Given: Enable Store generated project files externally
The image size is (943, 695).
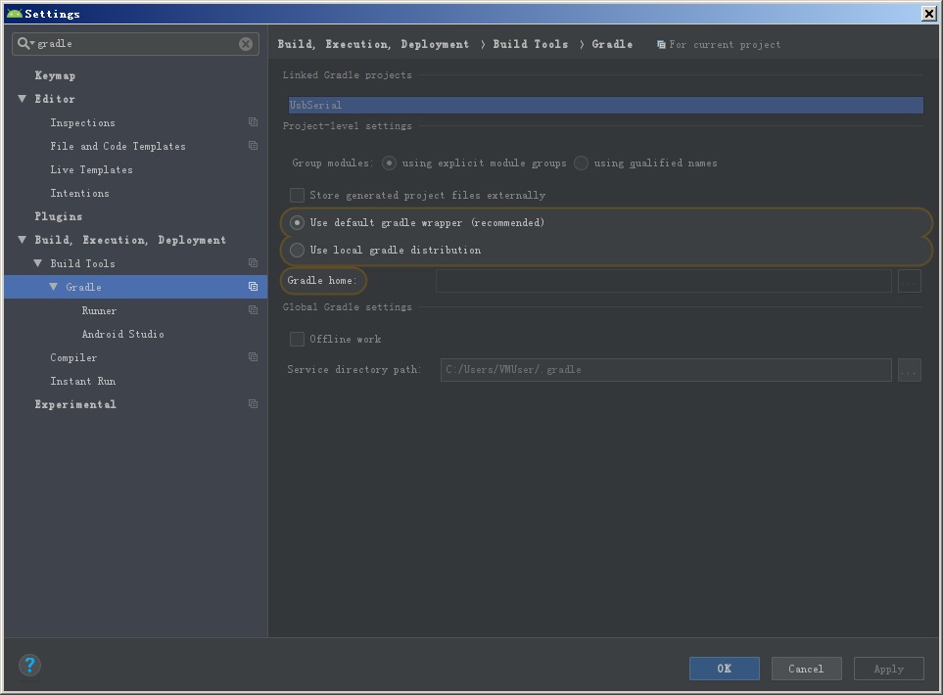Looking at the screenshot, I should (x=298, y=196).
